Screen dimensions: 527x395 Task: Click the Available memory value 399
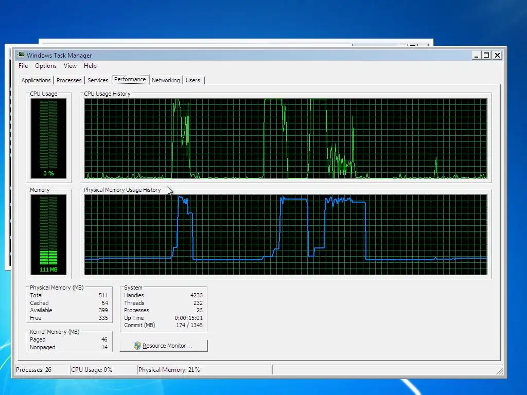point(103,310)
